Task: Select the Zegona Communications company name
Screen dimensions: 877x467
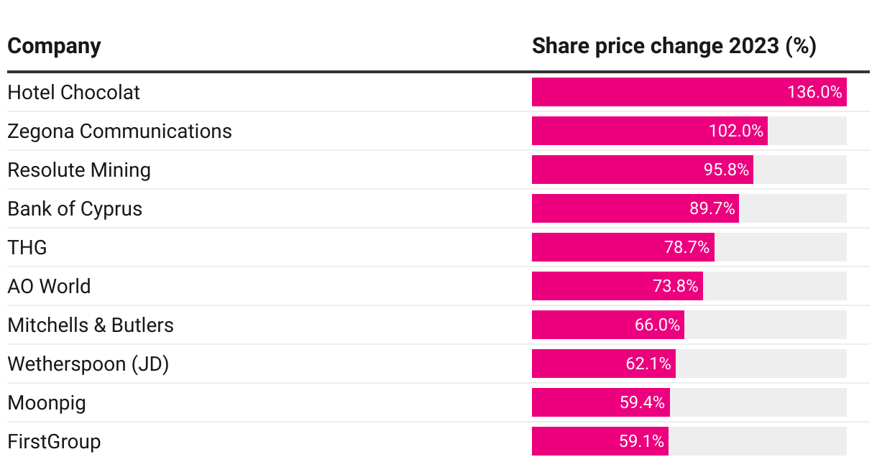Action: [x=119, y=131]
